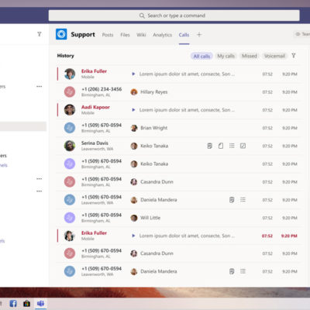The image size is (310, 310).
Task: Click Serina Davis's profile avatar
Action: click(x=70, y=146)
